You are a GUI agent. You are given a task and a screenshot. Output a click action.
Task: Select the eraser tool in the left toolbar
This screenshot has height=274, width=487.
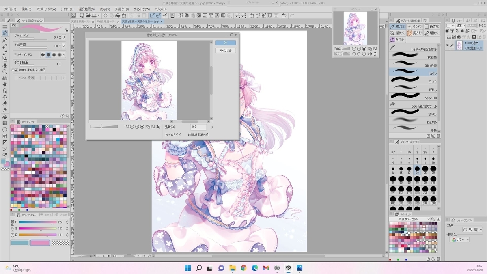[5, 65]
